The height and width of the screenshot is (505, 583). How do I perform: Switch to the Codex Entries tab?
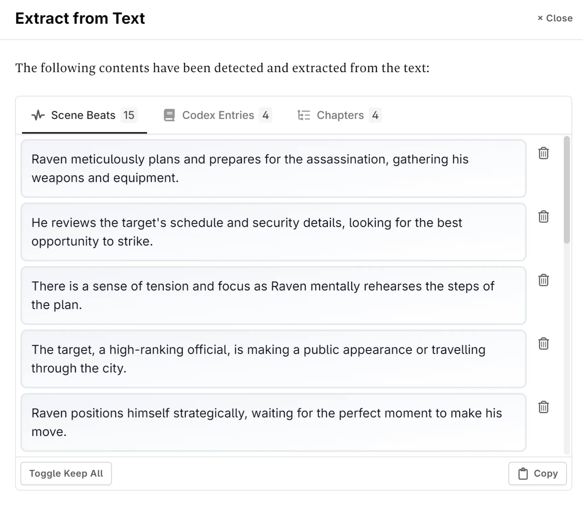click(x=217, y=115)
